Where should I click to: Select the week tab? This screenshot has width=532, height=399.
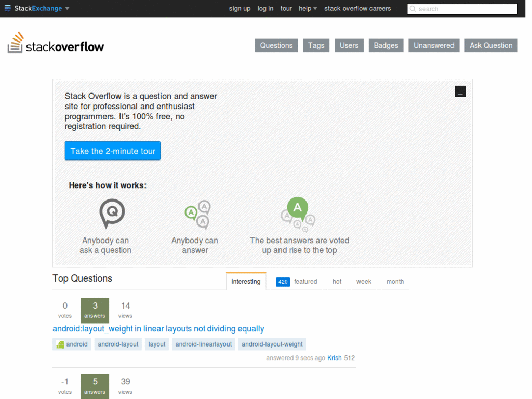364,281
